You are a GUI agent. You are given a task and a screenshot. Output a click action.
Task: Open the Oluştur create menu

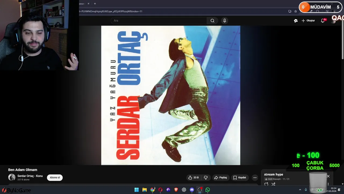pyautogui.click(x=308, y=21)
